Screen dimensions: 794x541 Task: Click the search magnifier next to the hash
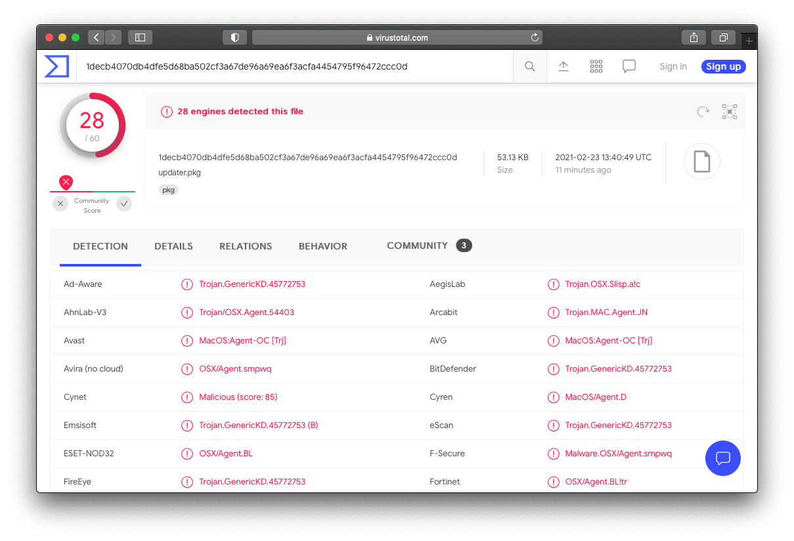tap(529, 66)
